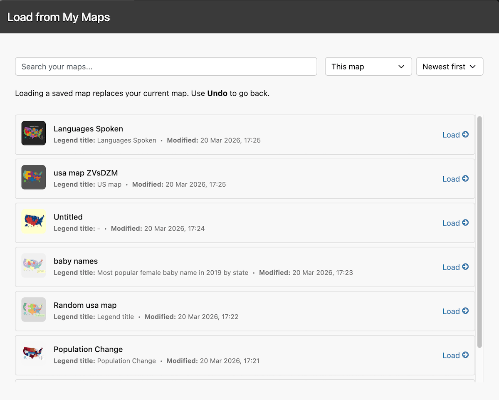
Task: Click the arrow icon for Population Change map
Action: [x=465, y=355]
